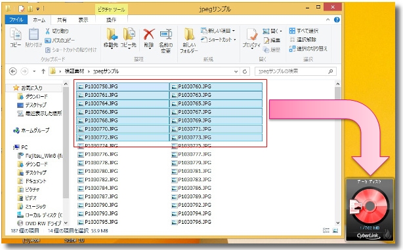Select file P1030758.JPG
Viewport: 403px width, 250px height.
(123, 86)
